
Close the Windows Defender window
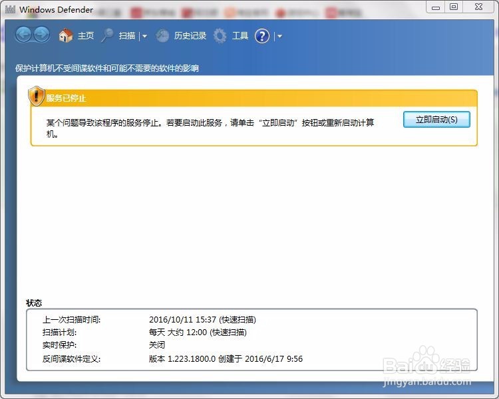[x=478, y=7]
